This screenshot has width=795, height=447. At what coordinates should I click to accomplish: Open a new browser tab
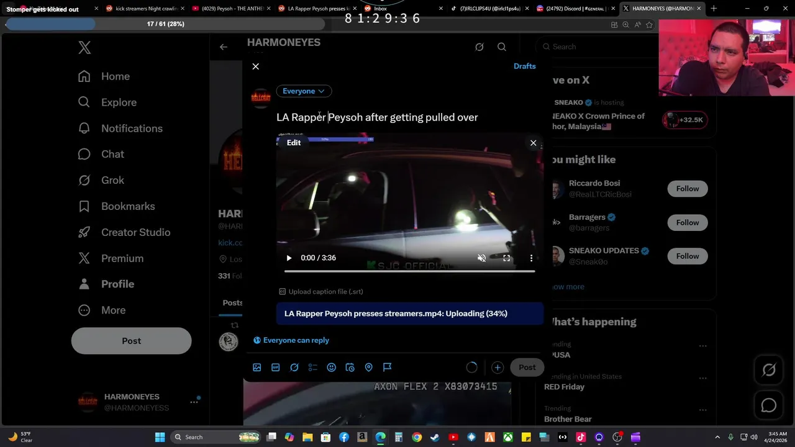pyautogui.click(x=714, y=9)
